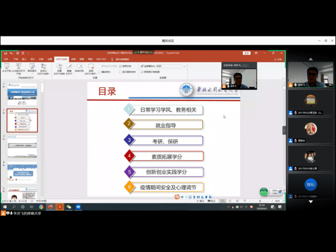Select slide 3 thumbnail in slide panel

point(22,147)
